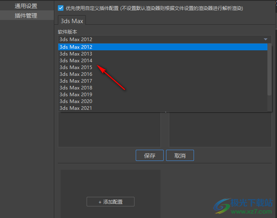This screenshot has width=277, height=218.
Task: Switch to the 3ds Max tab
Action: pos(72,21)
